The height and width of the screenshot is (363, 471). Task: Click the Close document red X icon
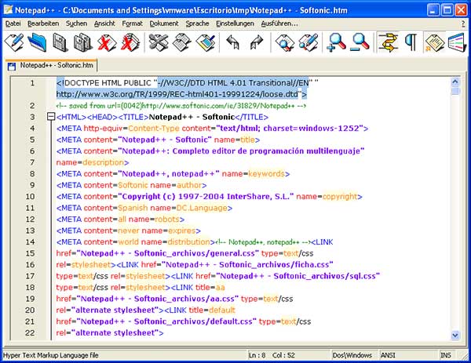coord(107,42)
